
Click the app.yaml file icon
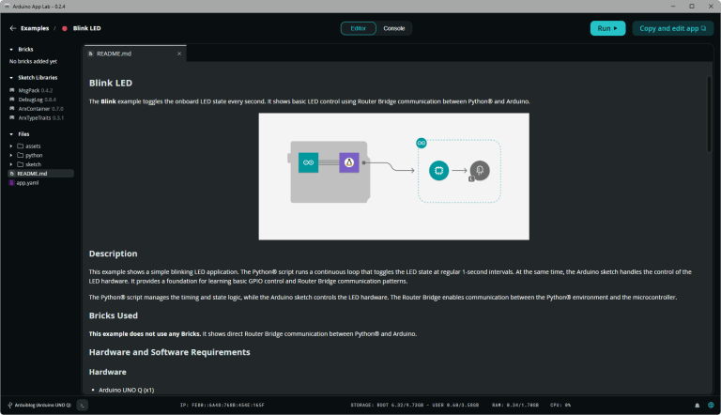(x=12, y=183)
